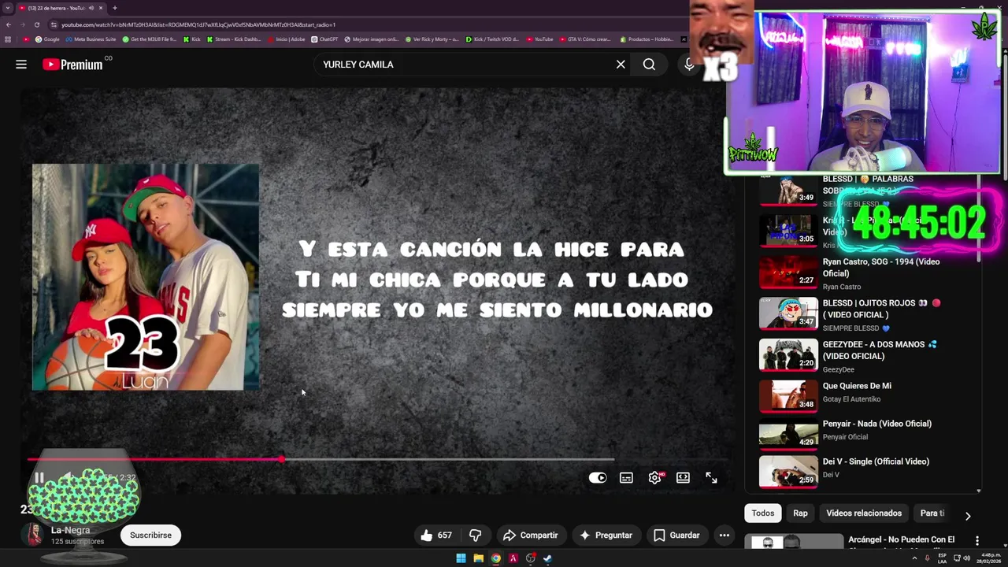The height and width of the screenshot is (567, 1008).
Task: Close the 23 de herrera tab
Action: (101, 8)
